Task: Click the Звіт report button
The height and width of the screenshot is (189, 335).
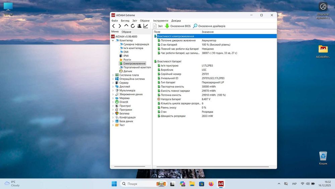Action: tap(158, 26)
